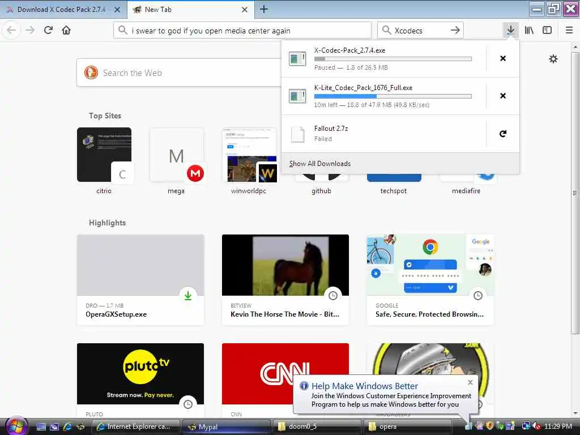
Task: Click the Fallout 2.7z file name
Action: 331,129
